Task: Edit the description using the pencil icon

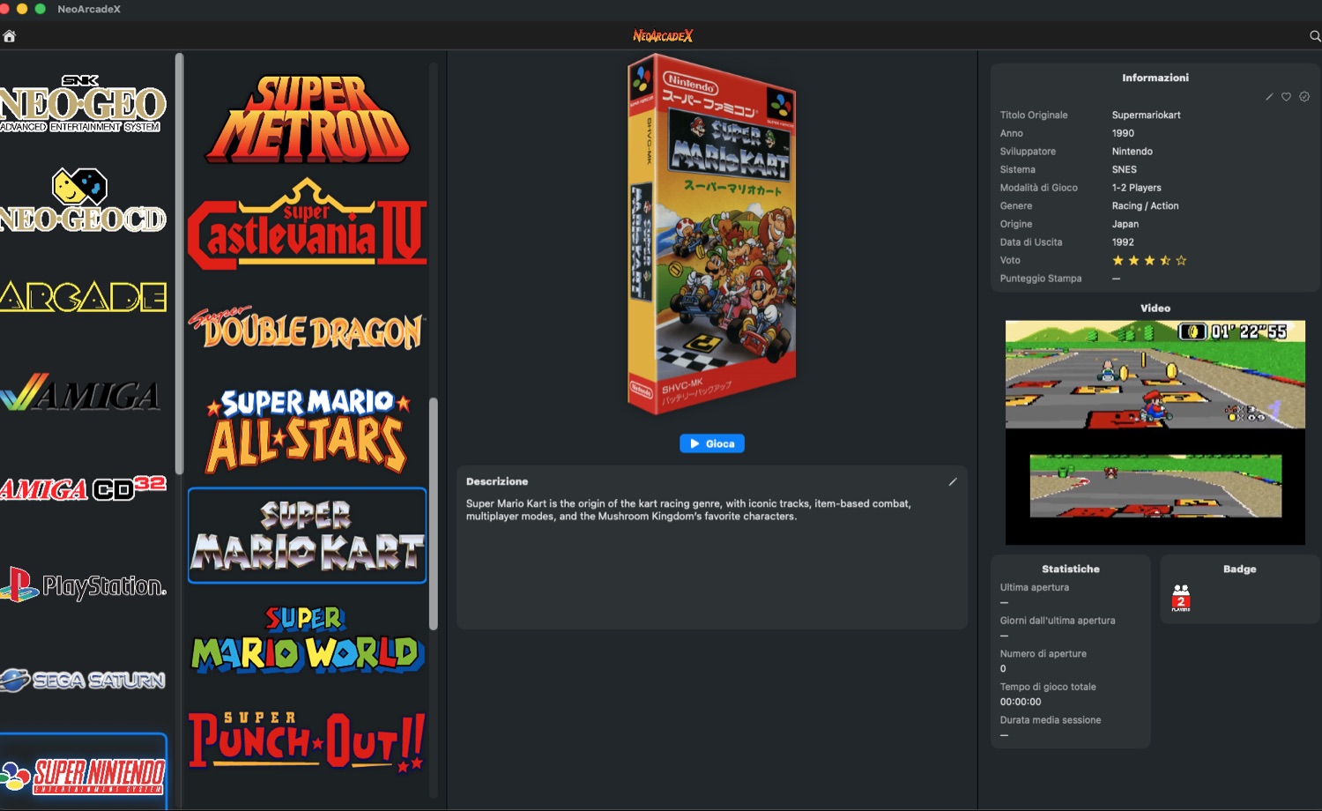Action: click(x=953, y=481)
